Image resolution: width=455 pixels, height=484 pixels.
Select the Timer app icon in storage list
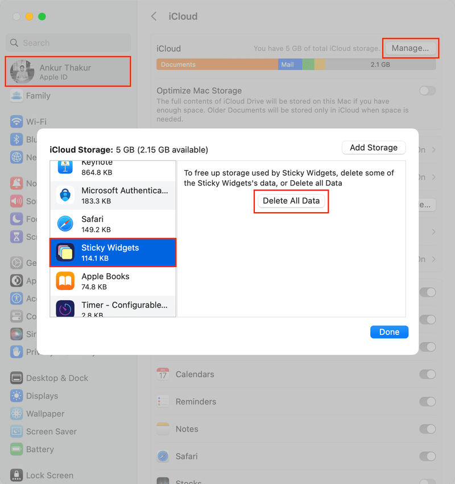point(65,309)
